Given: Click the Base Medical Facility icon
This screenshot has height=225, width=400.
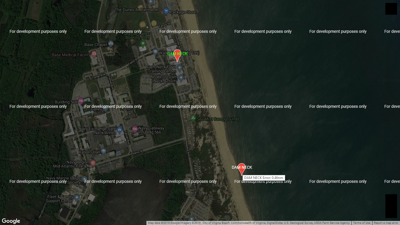Looking at the screenshot, I should click(94, 54).
